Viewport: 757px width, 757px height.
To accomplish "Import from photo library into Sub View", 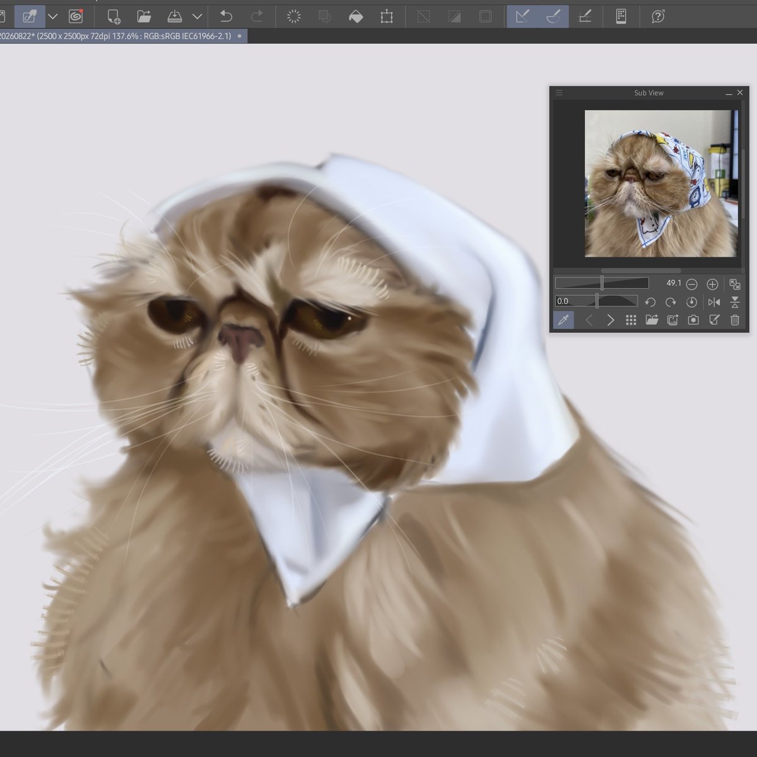I will pyautogui.click(x=672, y=320).
